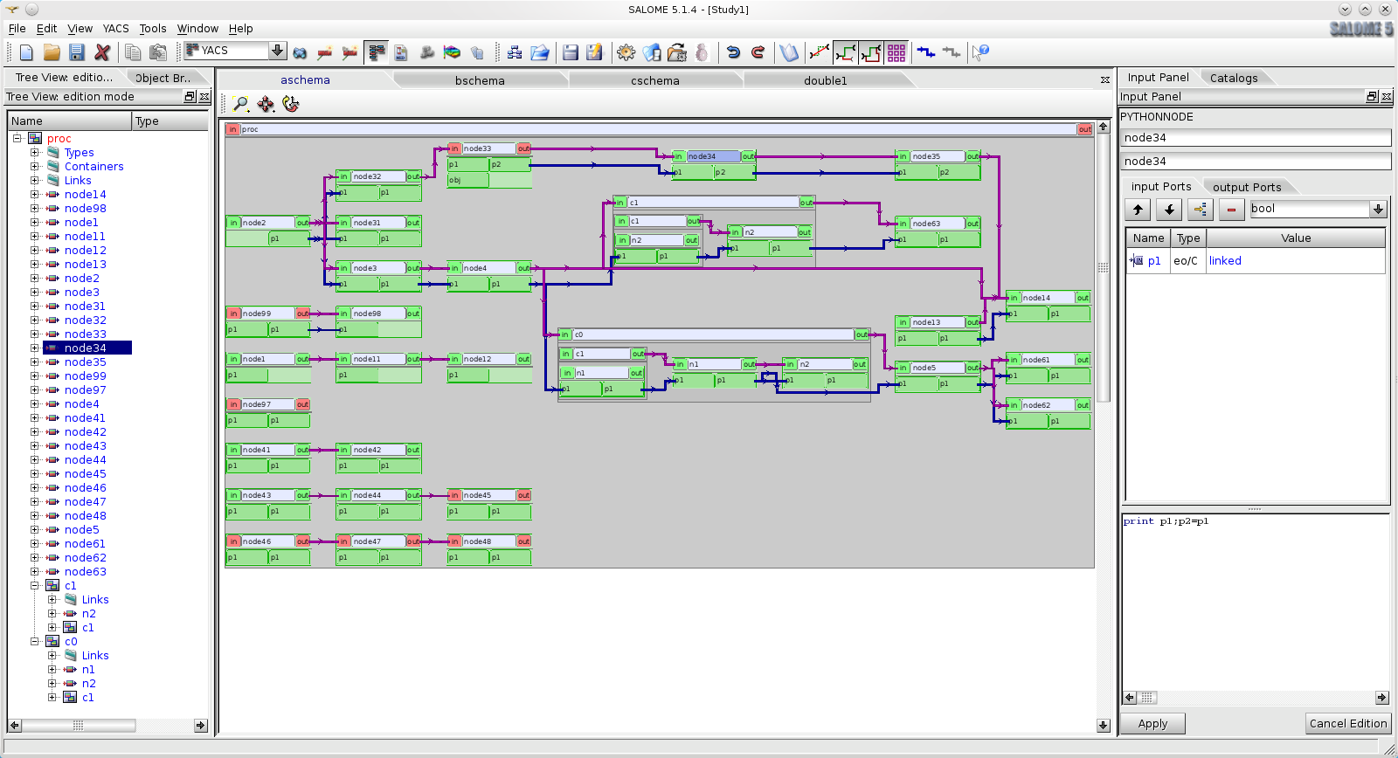Click the up arrow move-port button
This screenshot has height=758, width=1398.
click(1138, 210)
